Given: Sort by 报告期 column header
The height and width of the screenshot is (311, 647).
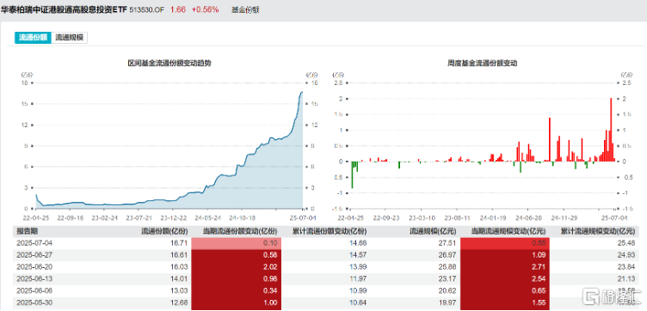Looking at the screenshot, I should [x=27, y=231].
